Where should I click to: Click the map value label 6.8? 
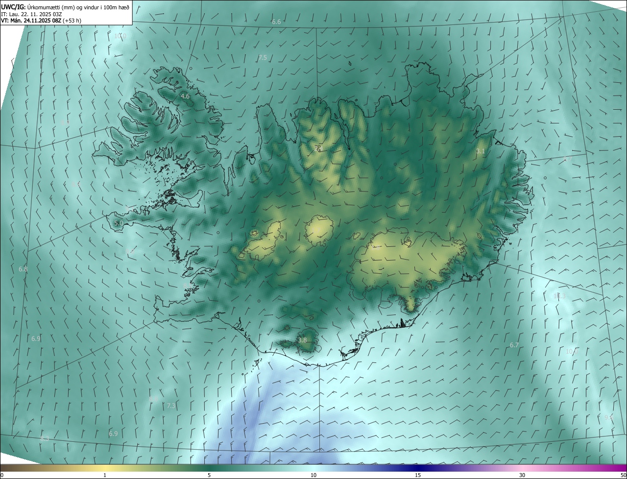pos(23,269)
